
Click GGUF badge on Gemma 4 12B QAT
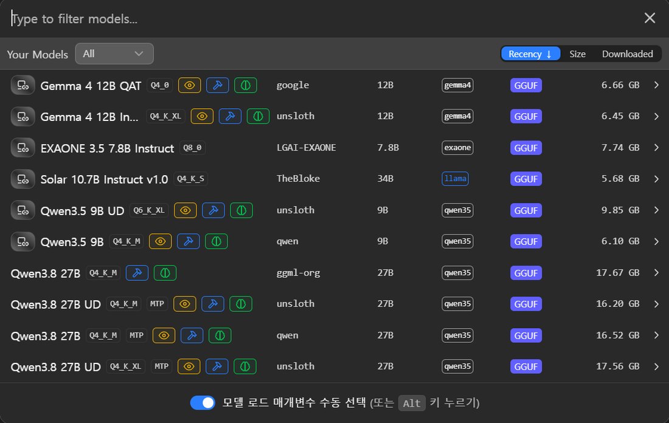(x=526, y=85)
